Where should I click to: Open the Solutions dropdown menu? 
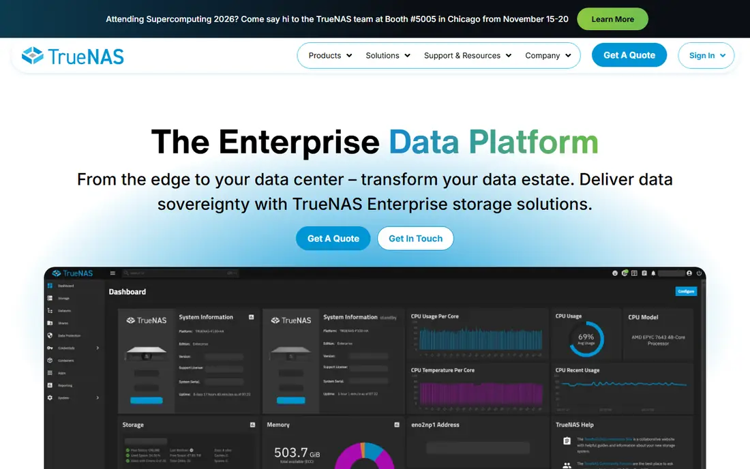388,55
